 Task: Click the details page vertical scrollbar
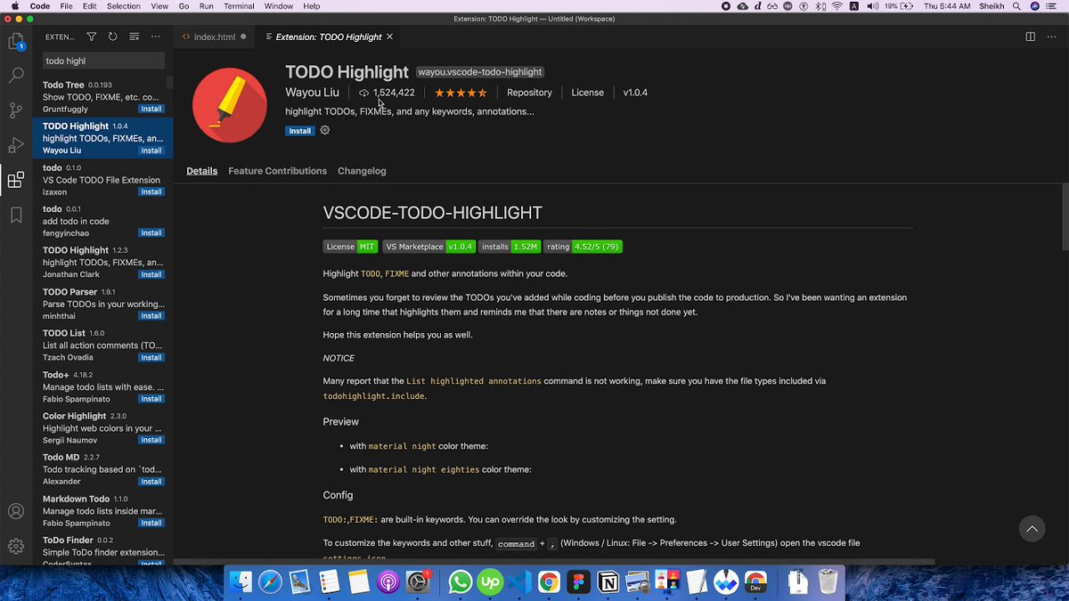[1065, 217]
